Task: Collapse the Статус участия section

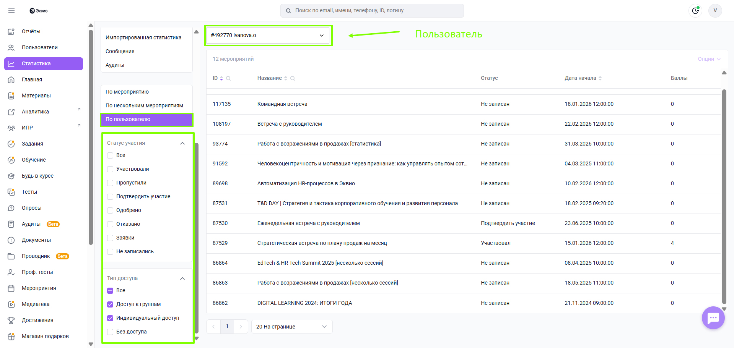Action: 182,143
